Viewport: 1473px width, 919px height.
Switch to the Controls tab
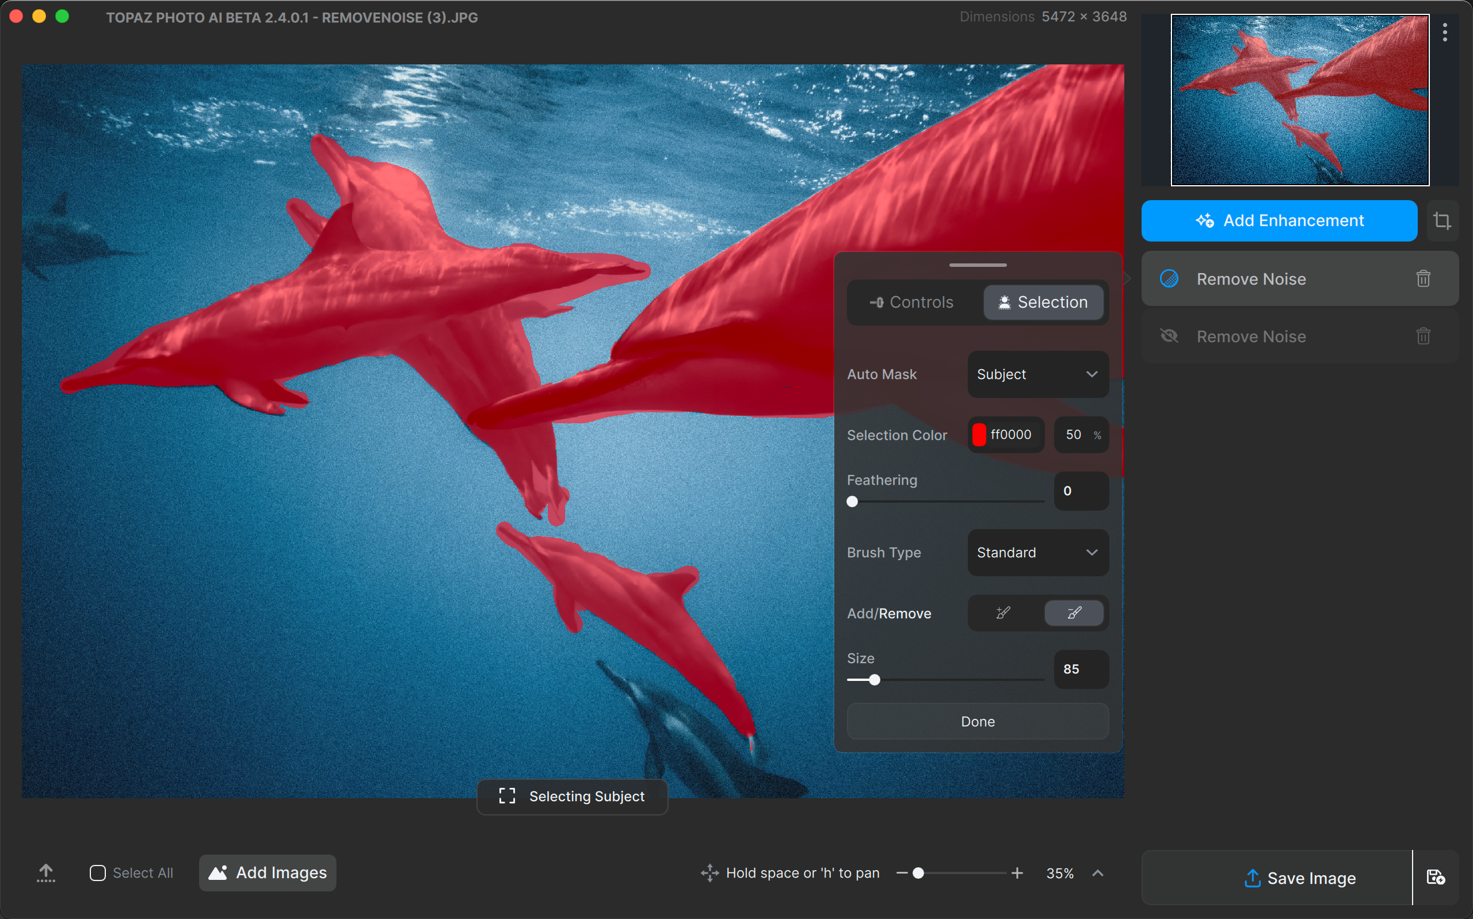pyautogui.click(x=912, y=302)
